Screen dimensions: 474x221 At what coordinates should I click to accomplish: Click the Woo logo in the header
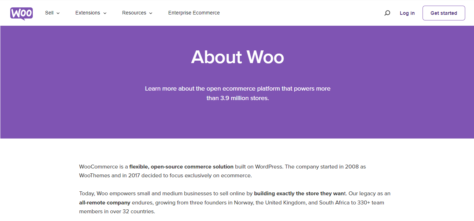(x=21, y=13)
